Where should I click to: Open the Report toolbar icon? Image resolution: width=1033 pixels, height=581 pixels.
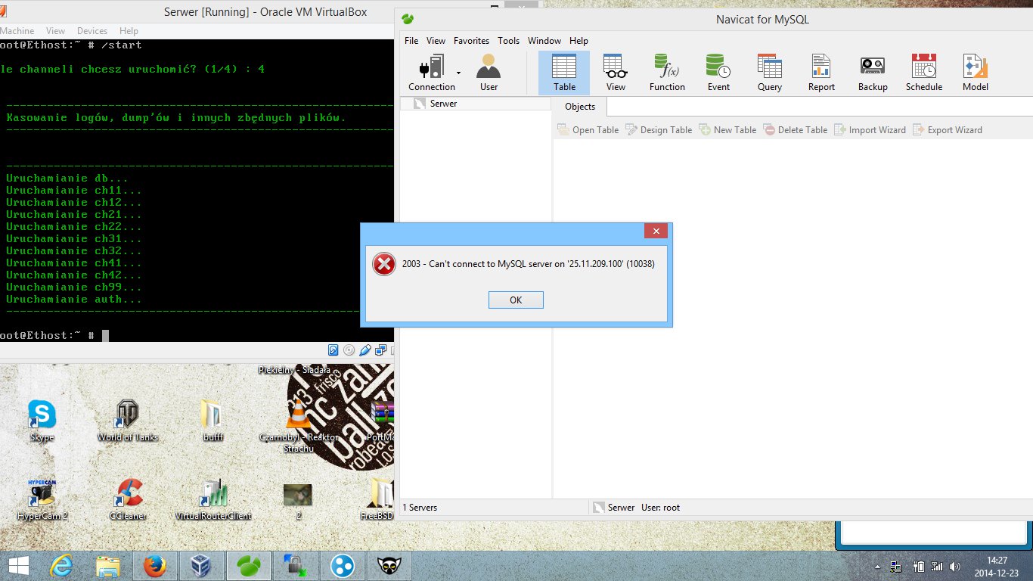pyautogui.click(x=821, y=73)
